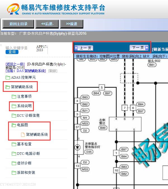Screen dimensions: 168x189
Task: Click the 刷新当前 link above the diagram
Action: [160, 49]
